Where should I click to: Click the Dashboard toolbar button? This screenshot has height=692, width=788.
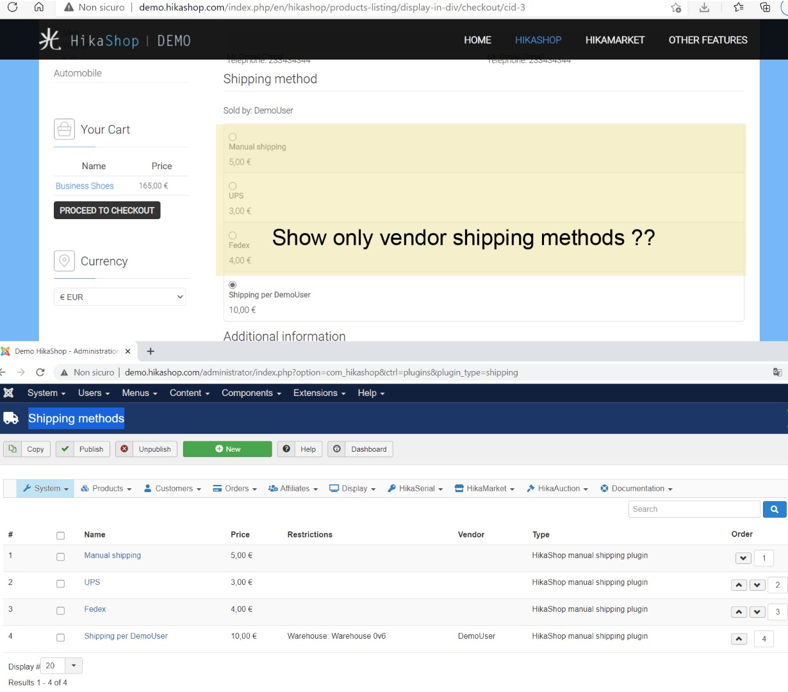pyautogui.click(x=360, y=449)
